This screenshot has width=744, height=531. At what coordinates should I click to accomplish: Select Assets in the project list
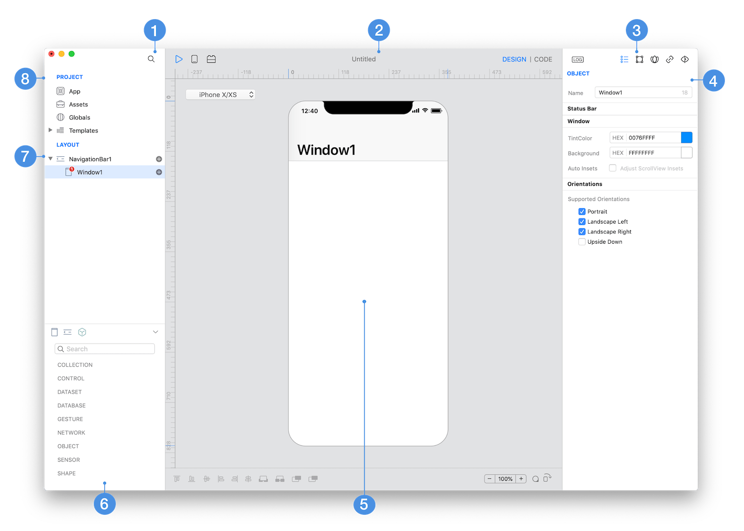78,105
